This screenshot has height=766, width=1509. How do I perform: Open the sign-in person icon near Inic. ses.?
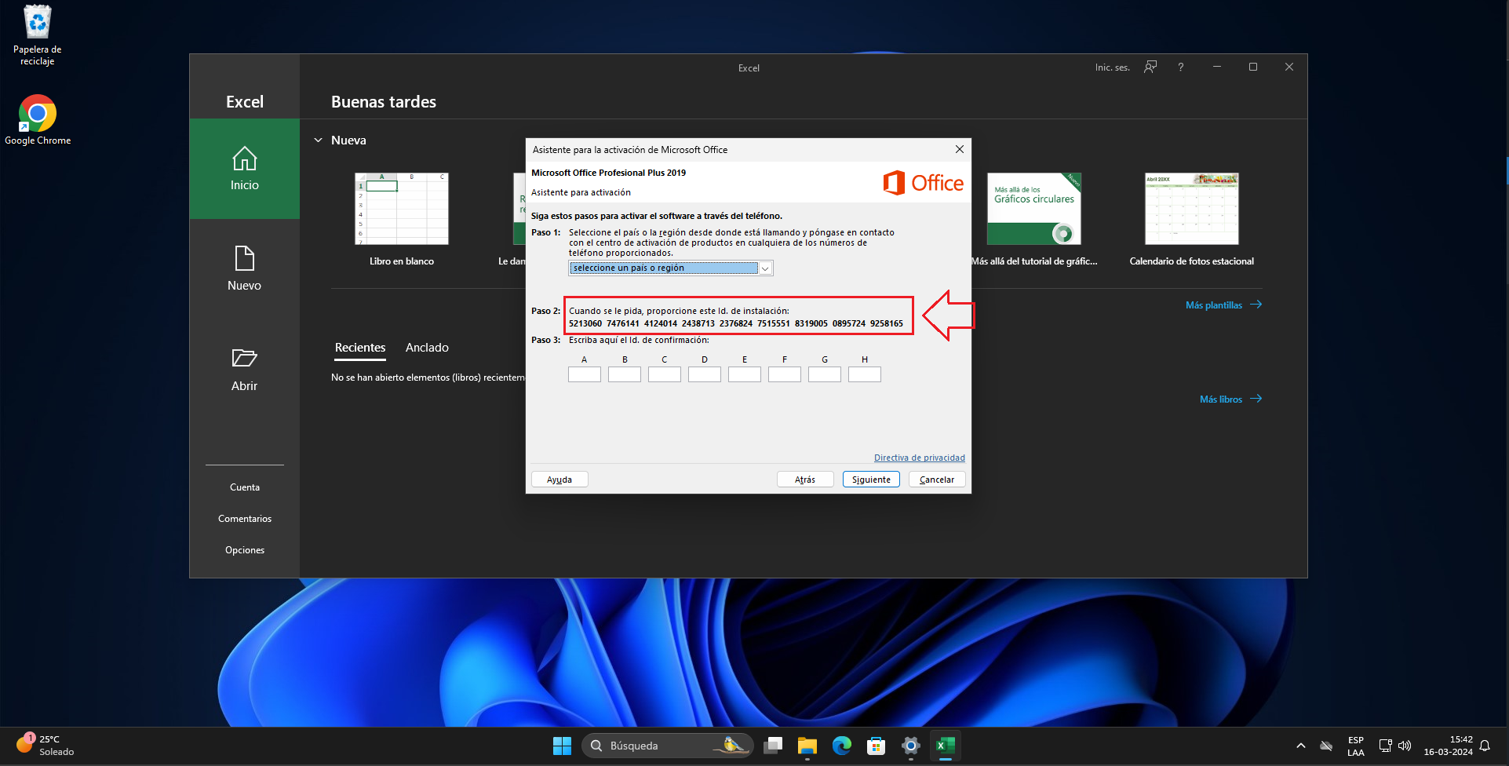click(1150, 67)
